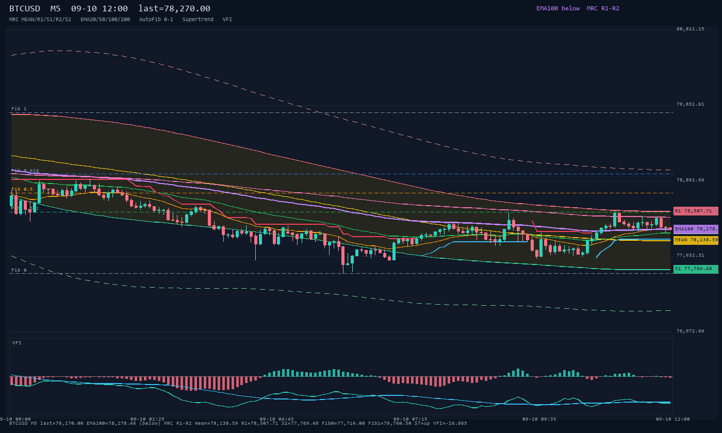
Task: Click the "09-10 07:15" time axis label
Action: coord(410,419)
